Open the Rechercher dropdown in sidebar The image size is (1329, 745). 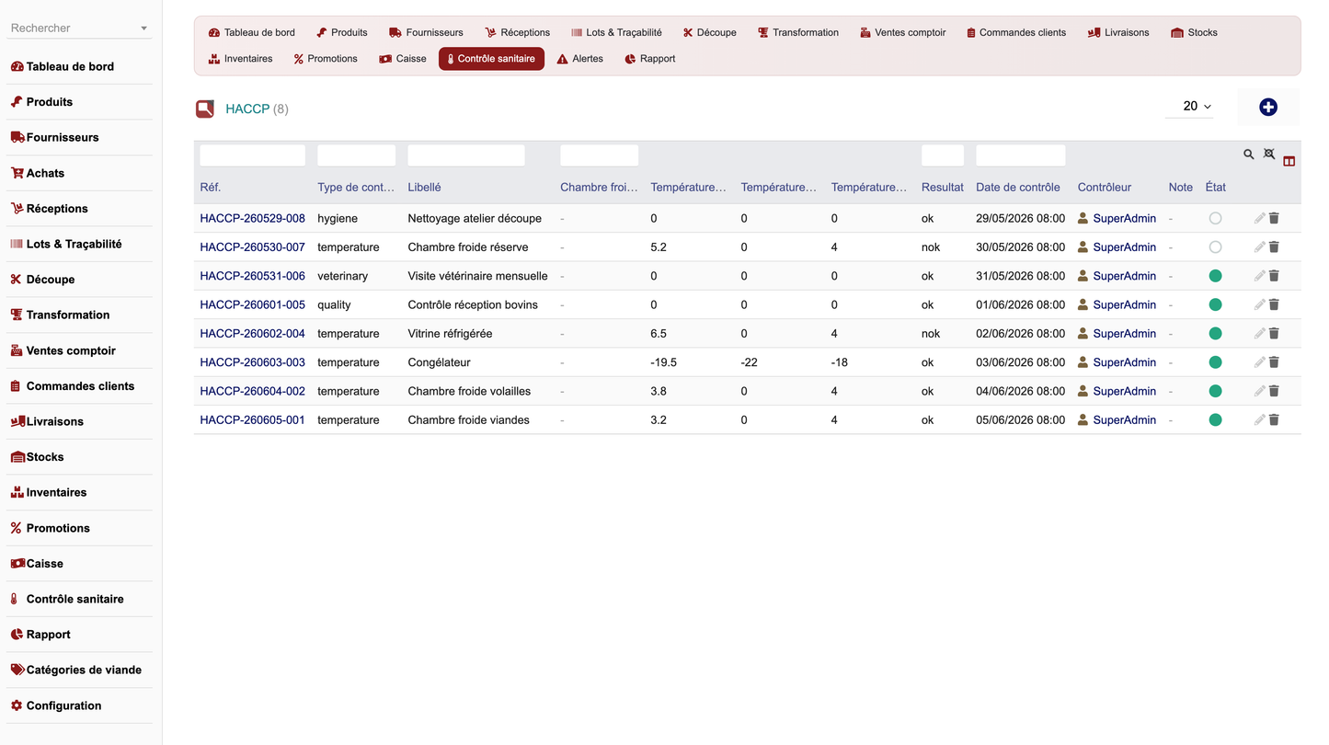tap(79, 29)
